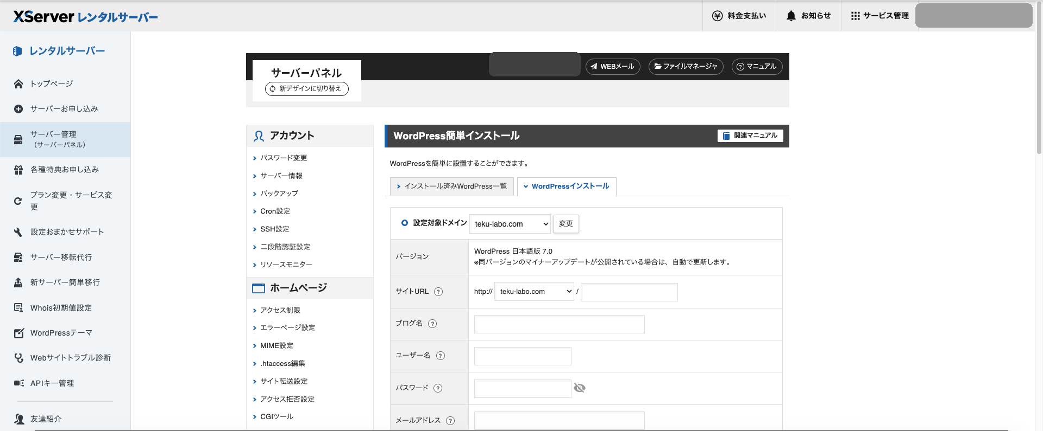Screen dimensions: 1043x431
Task: Select the WordPressインストール tab
Action: (567, 186)
